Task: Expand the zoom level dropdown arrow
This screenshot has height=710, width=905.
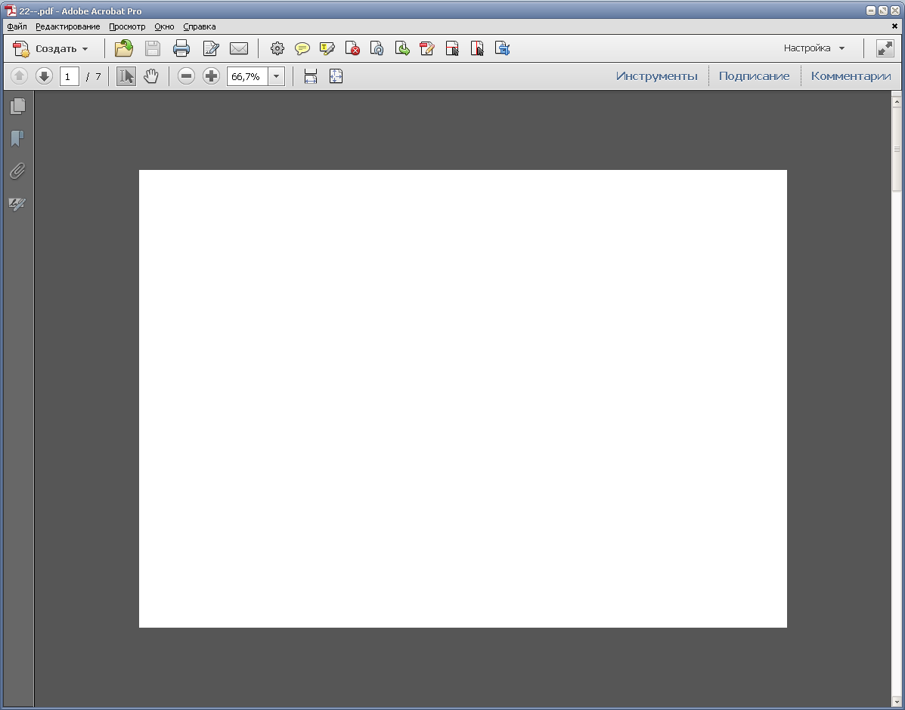Action: tap(277, 76)
